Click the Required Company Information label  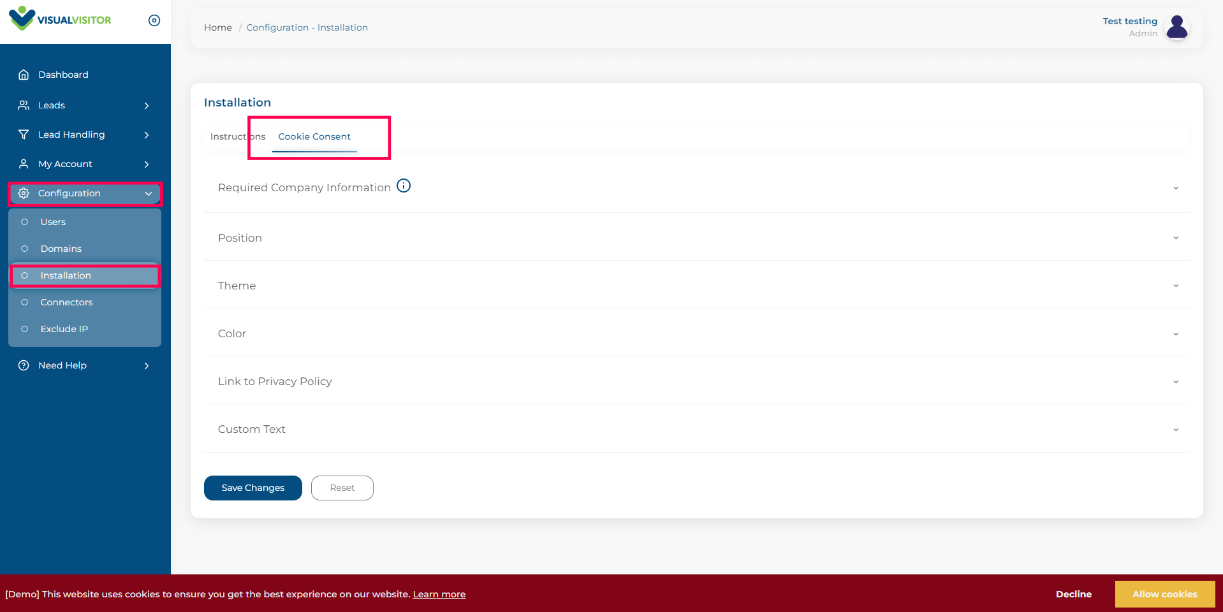pos(304,187)
